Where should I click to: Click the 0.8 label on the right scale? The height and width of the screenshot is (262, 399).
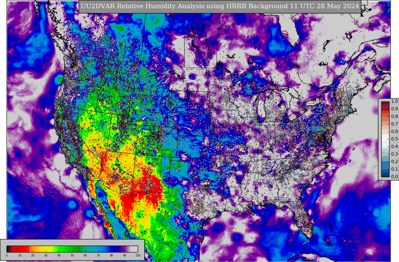click(394, 116)
